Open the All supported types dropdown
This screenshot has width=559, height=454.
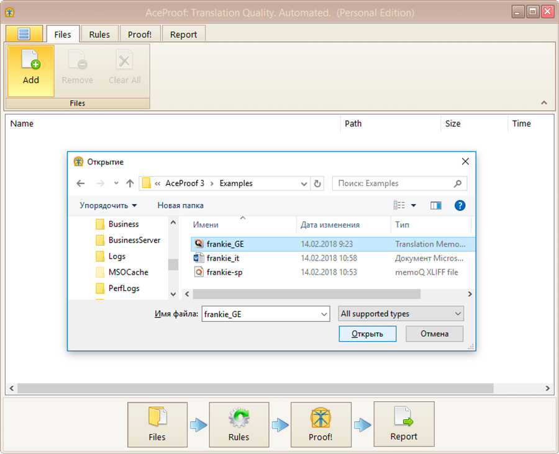click(400, 314)
